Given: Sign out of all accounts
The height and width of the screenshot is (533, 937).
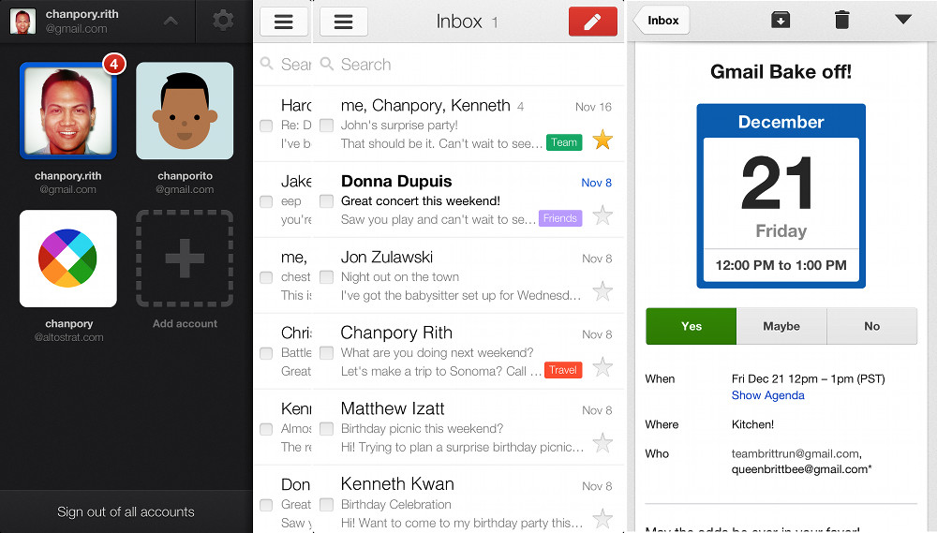Looking at the screenshot, I should [126, 511].
